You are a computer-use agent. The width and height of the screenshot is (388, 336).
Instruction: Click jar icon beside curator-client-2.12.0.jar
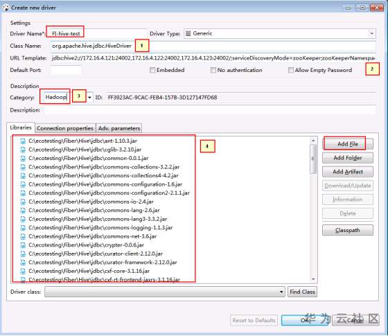(23, 254)
